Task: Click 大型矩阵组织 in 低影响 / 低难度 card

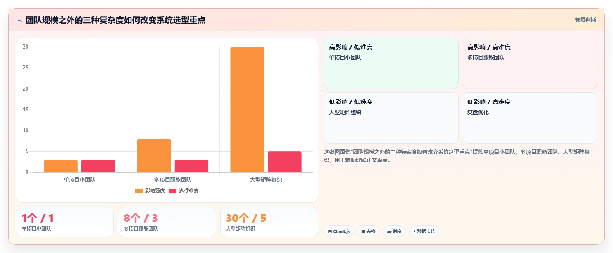Action: coord(345,112)
